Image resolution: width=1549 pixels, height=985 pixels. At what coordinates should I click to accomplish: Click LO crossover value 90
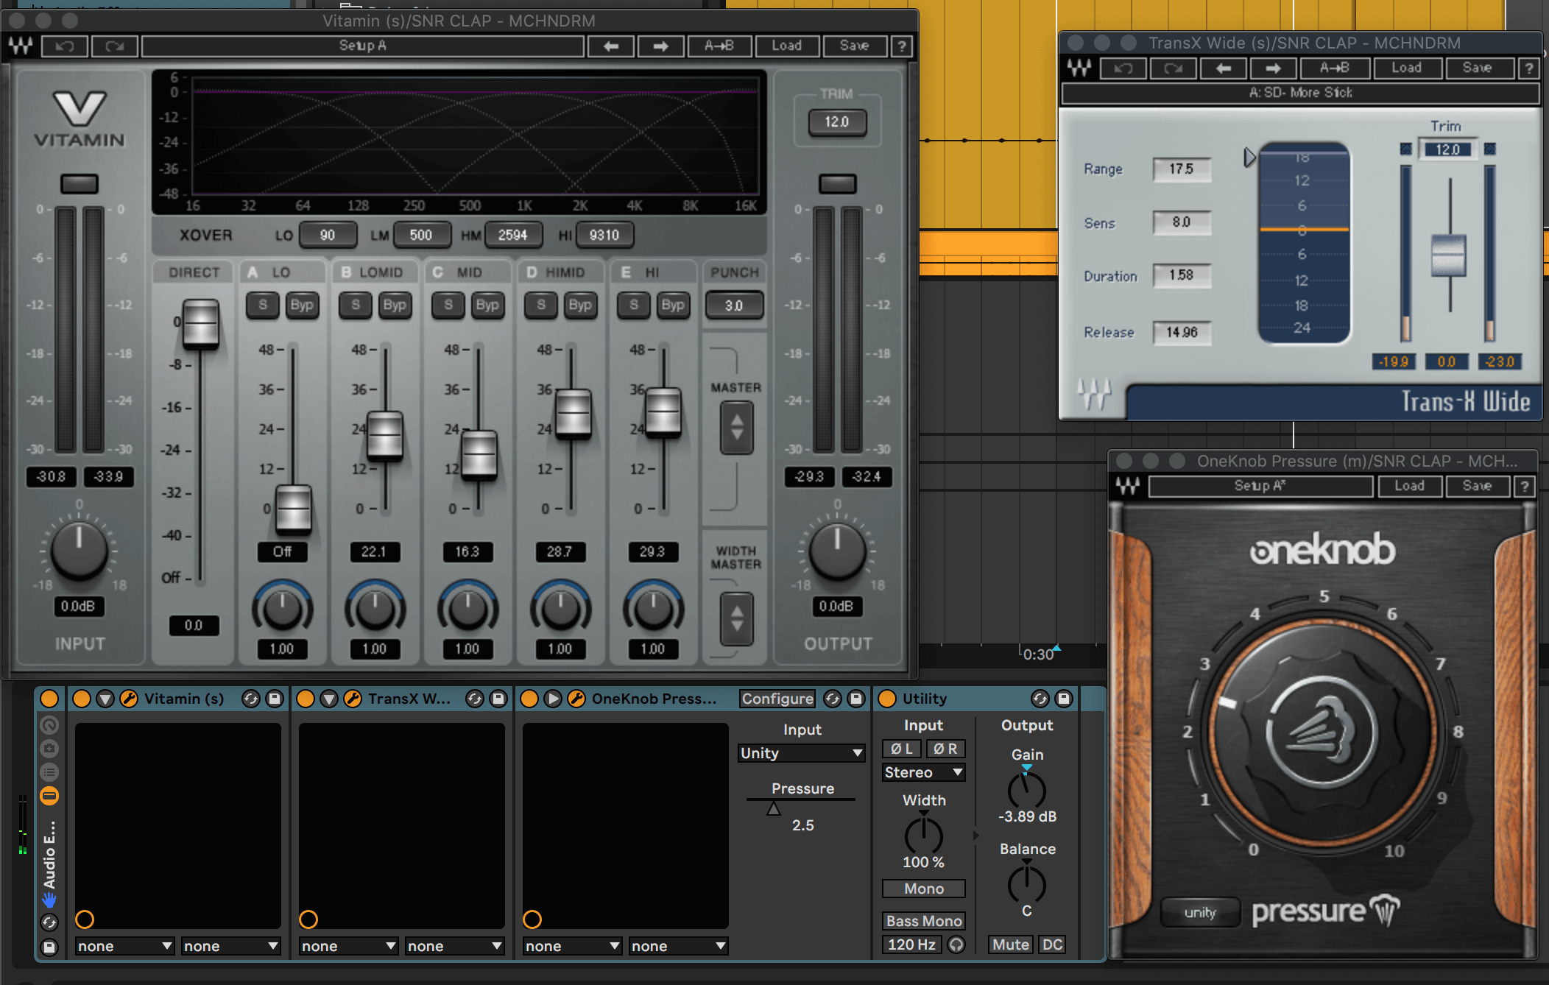[x=328, y=235]
